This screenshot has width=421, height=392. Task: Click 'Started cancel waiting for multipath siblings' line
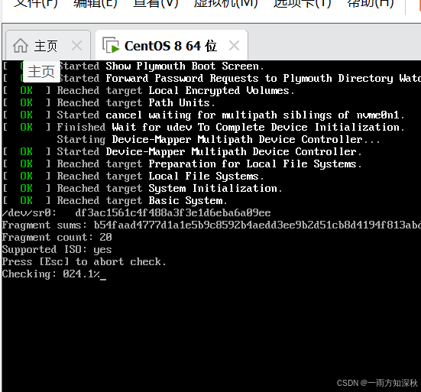pyautogui.click(x=204, y=115)
